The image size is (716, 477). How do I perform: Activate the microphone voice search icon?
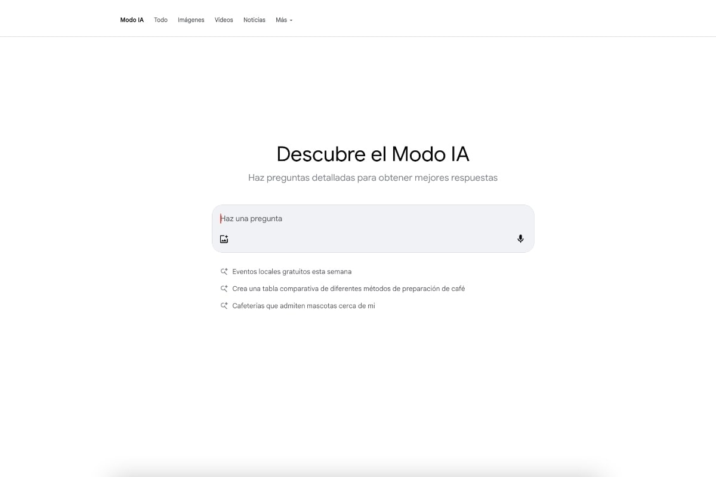coord(520,239)
